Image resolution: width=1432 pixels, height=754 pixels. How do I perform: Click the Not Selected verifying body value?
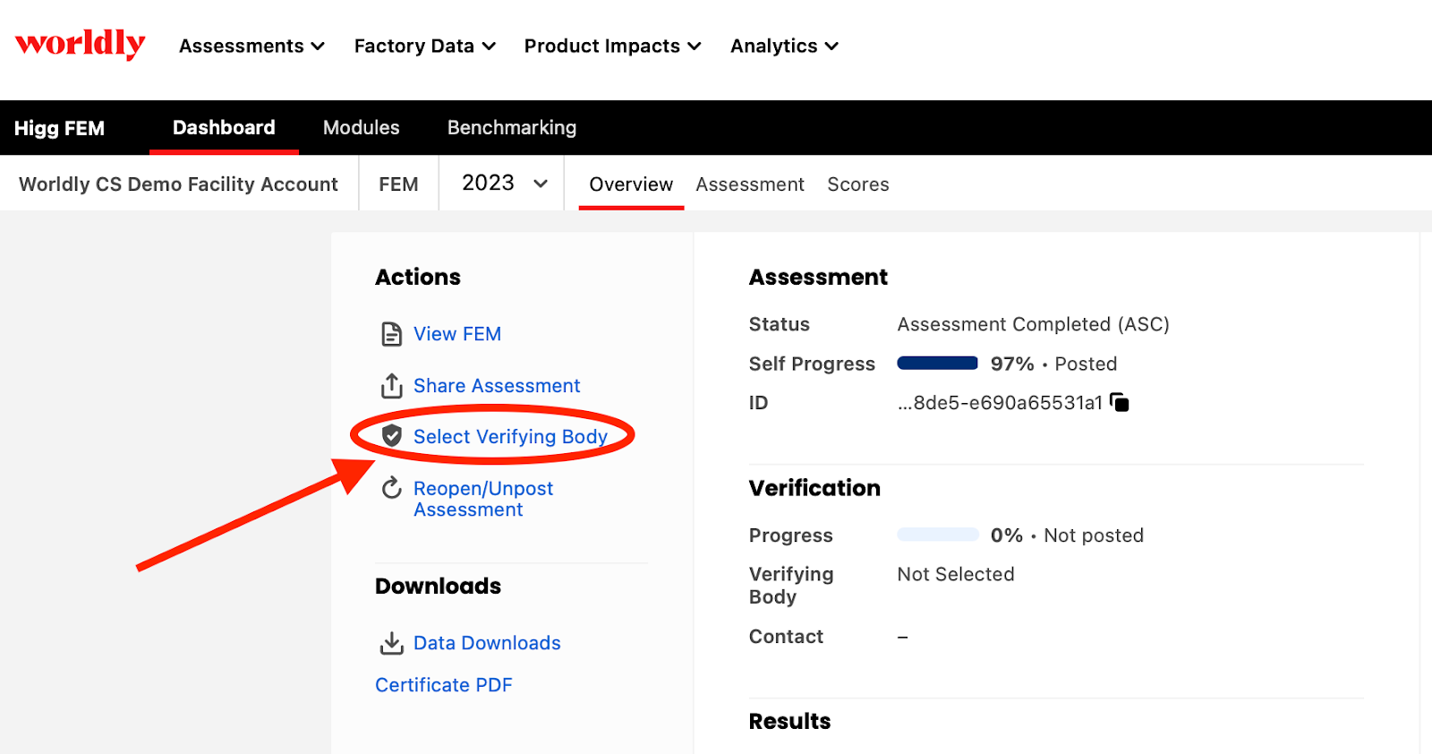click(x=956, y=574)
